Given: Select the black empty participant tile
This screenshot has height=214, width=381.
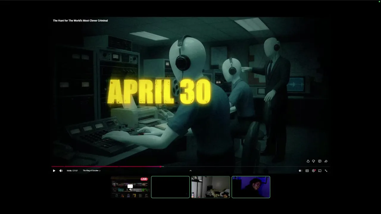Looking at the screenshot, I should (x=170, y=187).
